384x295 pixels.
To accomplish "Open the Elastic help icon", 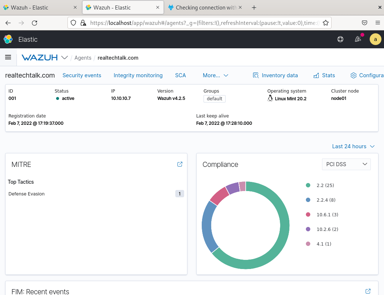I will [340, 39].
